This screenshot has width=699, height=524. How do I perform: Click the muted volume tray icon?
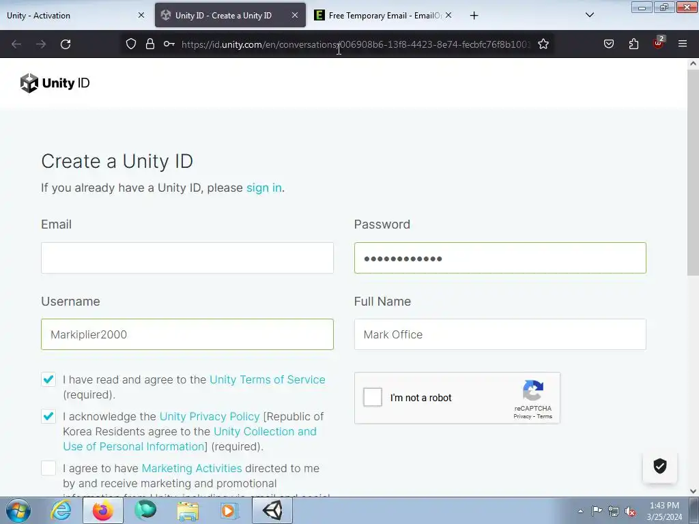pyautogui.click(x=630, y=512)
